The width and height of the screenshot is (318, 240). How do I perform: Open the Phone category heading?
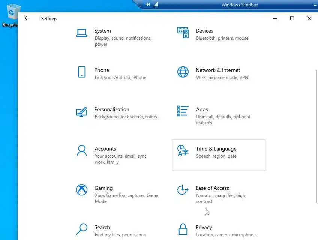(102, 70)
